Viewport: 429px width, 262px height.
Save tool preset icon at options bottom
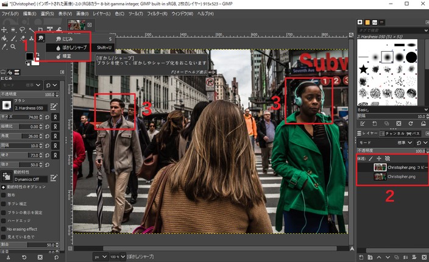coord(8,257)
